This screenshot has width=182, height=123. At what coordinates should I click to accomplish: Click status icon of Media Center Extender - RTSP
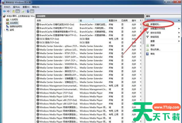pos(38,53)
